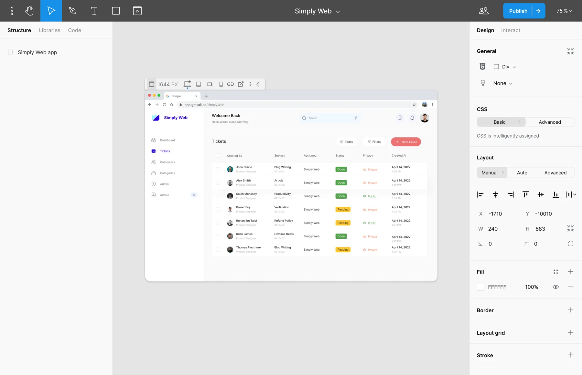This screenshot has width=582, height=375.
Task: Click the Filters button
Action: pyautogui.click(x=374, y=142)
